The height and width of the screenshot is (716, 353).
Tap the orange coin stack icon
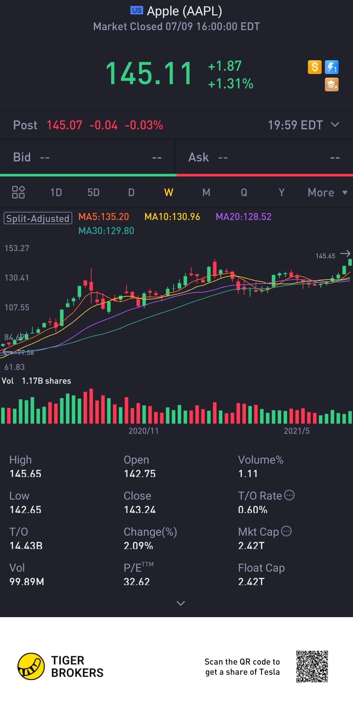pyautogui.click(x=332, y=84)
